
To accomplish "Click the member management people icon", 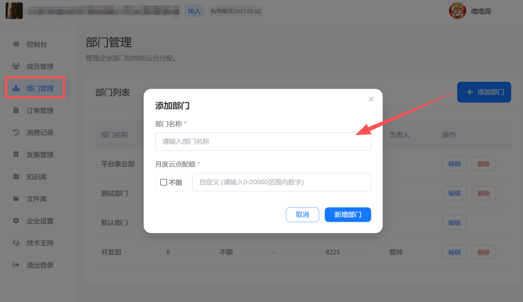I will click(16, 66).
